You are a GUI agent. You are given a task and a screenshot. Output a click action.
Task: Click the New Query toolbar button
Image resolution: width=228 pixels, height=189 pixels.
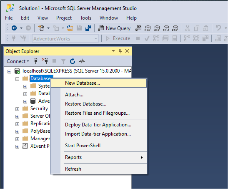pyautogui.click(x=114, y=28)
